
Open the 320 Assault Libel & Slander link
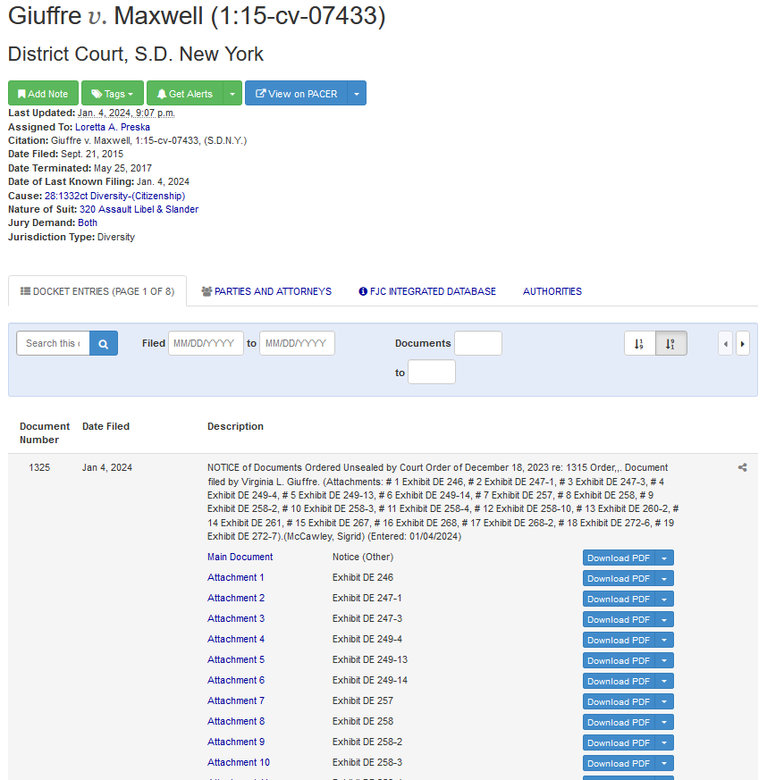139,209
